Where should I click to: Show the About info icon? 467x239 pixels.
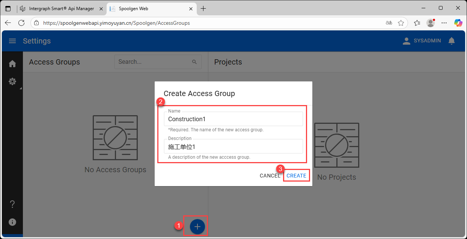12,222
